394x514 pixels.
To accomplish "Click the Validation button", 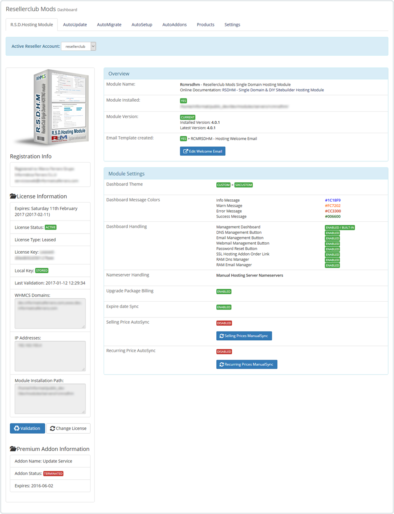I will click(27, 429).
